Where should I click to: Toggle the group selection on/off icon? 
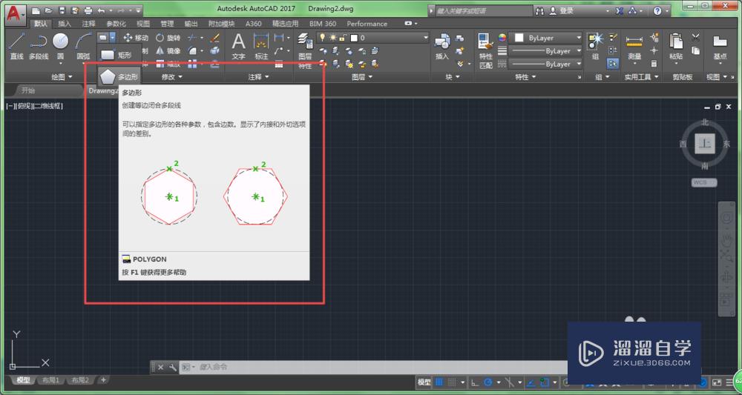[614, 63]
